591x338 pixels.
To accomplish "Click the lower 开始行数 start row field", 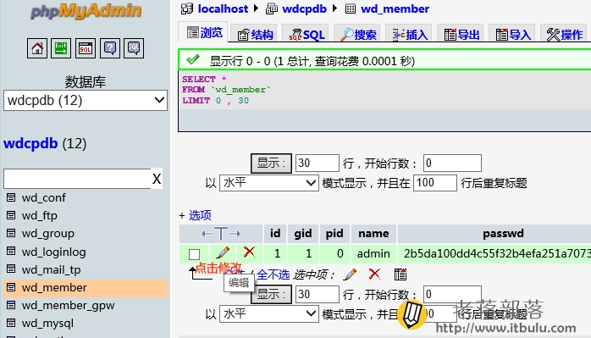I will click(452, 294).
